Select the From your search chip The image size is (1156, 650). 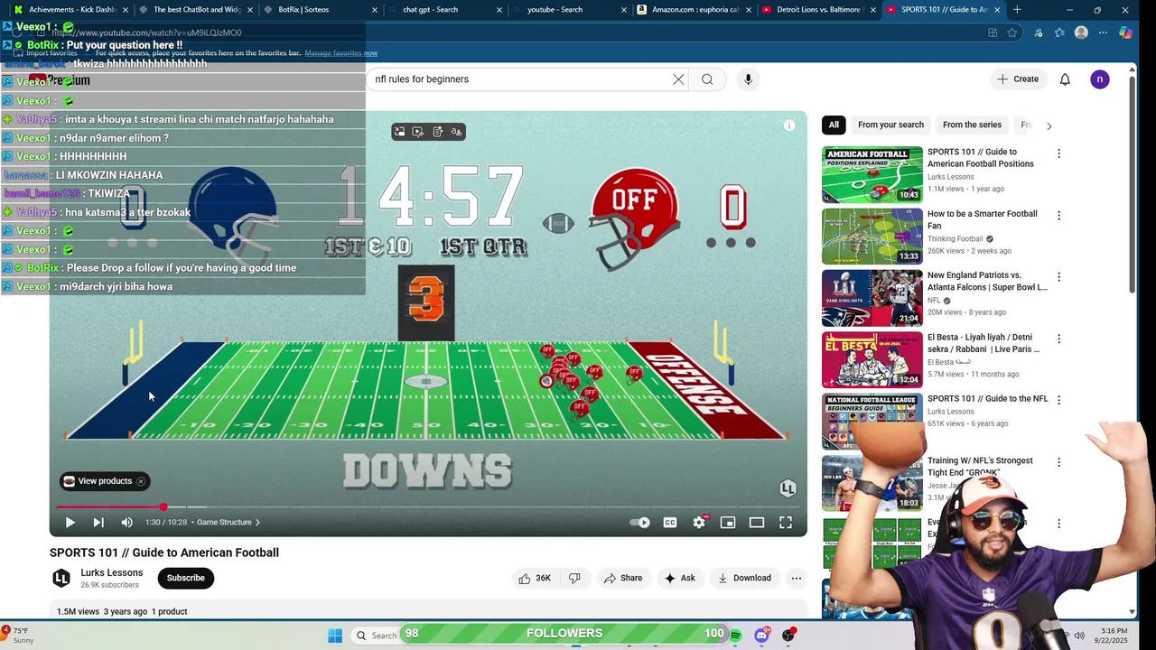click(x=890, y=125)
